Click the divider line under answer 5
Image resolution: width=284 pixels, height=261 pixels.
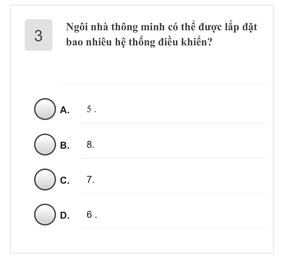173,123
